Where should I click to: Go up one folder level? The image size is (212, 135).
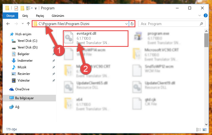click(x=28, y=24)
